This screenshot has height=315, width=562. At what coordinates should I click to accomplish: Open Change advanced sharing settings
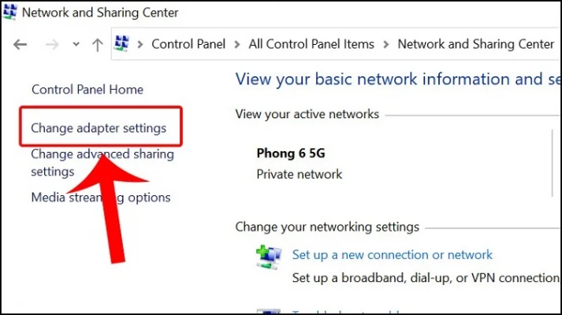tap(102, 163)
